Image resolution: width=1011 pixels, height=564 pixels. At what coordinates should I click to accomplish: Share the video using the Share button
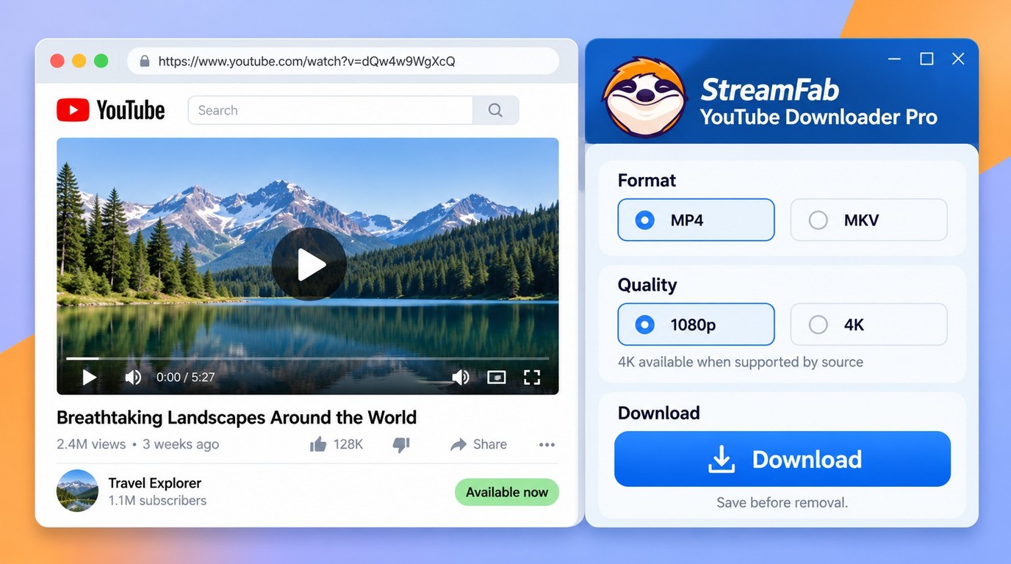coord(478,444)
